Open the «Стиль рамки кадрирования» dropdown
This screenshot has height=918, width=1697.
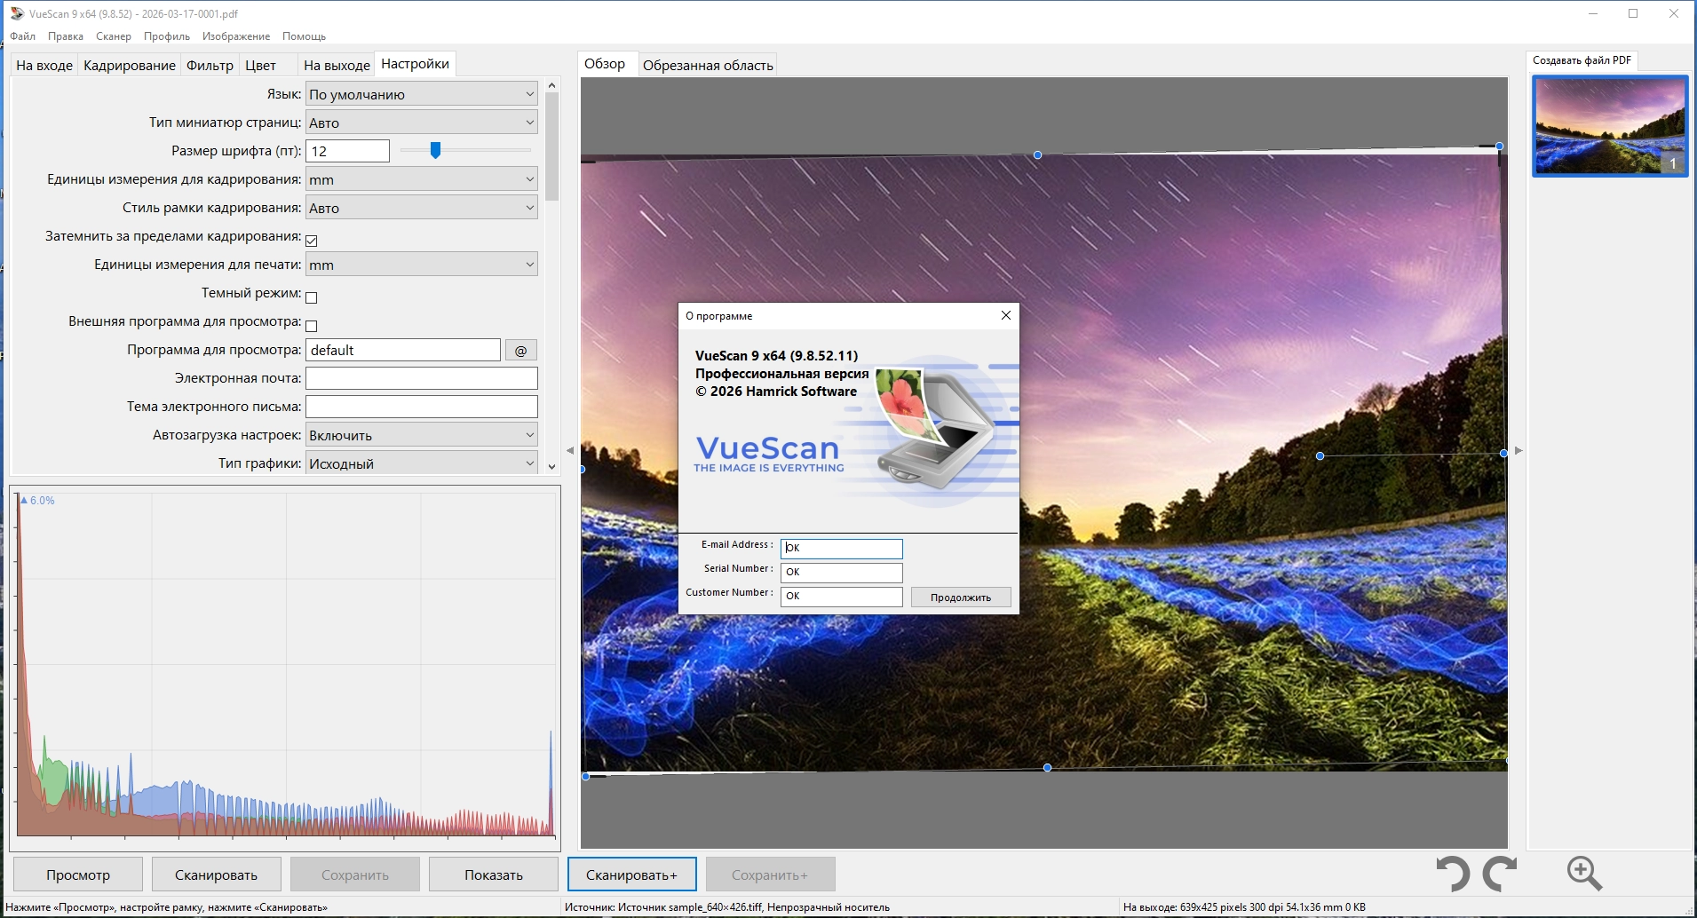click(421, 208)
